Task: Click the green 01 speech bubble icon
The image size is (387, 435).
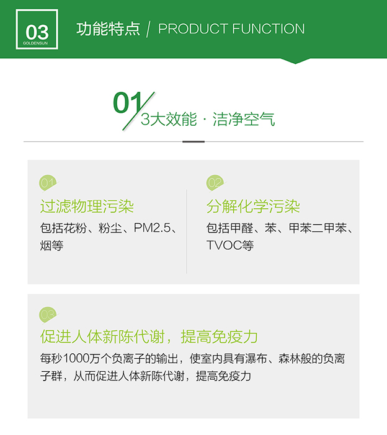Action: pos(48,183)
